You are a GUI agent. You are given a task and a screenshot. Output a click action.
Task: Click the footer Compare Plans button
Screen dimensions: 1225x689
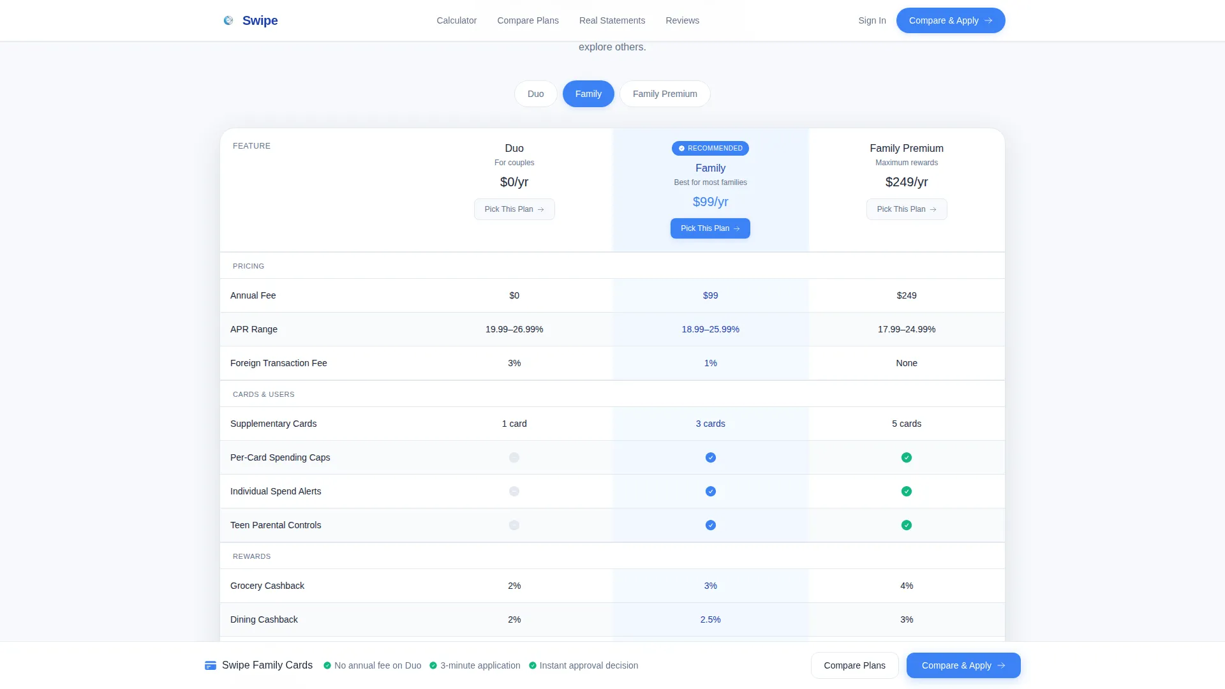(854, 665)
